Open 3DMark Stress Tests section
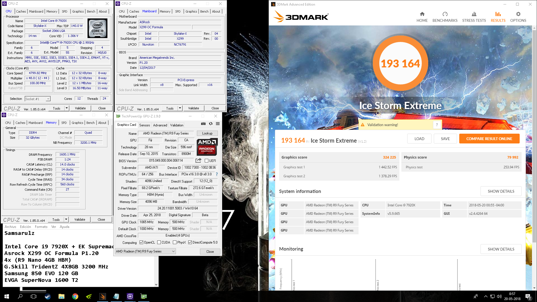Screen dimensions: 537x302 pyautogui.click(x=474, y=17)
